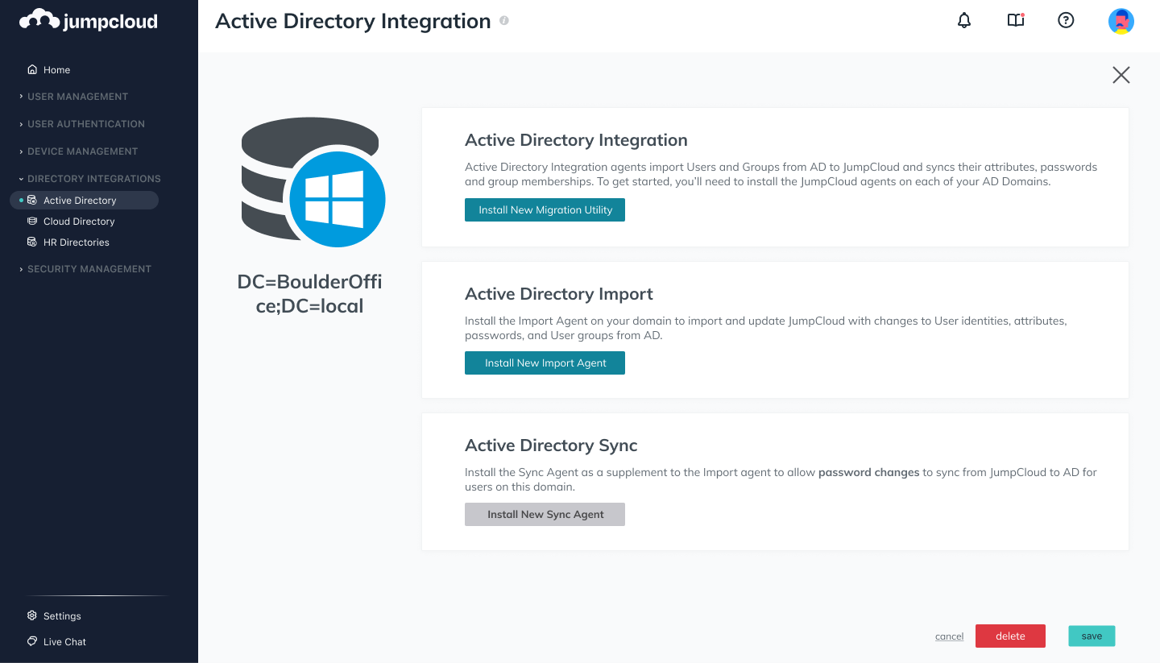
Task: Click the help question mark icon
Action: pyautogui.click(x=1066, y=20)
